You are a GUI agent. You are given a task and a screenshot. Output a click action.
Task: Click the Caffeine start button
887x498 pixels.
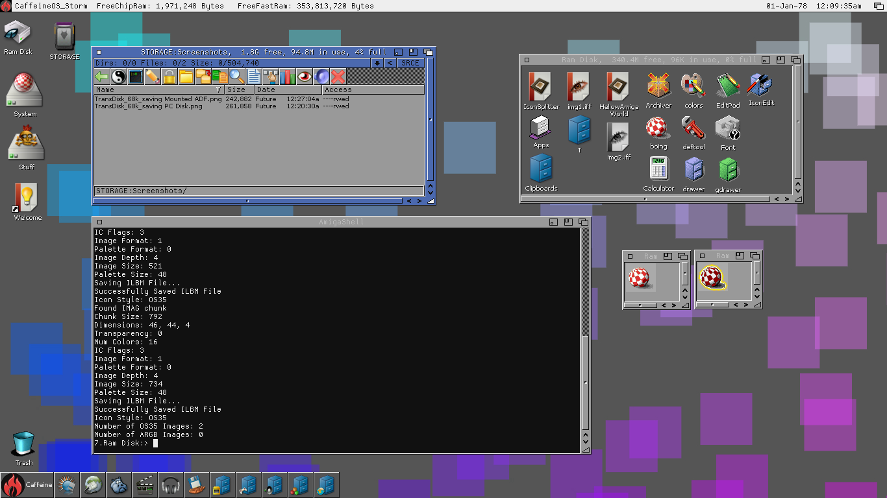tap(26, 485)
